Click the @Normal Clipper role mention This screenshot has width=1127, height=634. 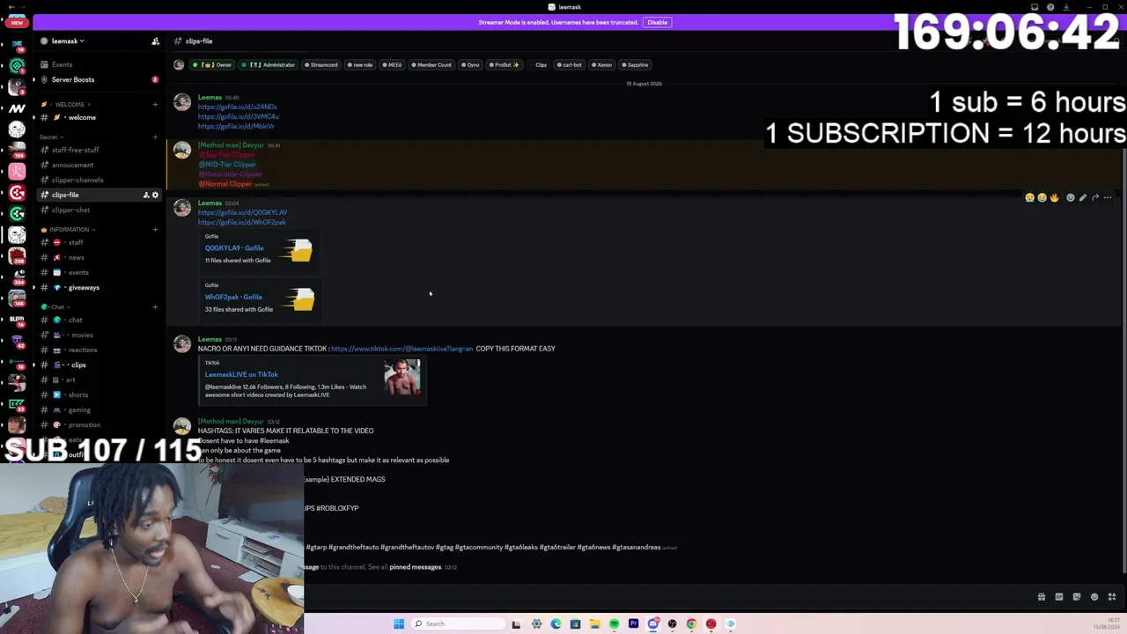click(x=225, y=184)
